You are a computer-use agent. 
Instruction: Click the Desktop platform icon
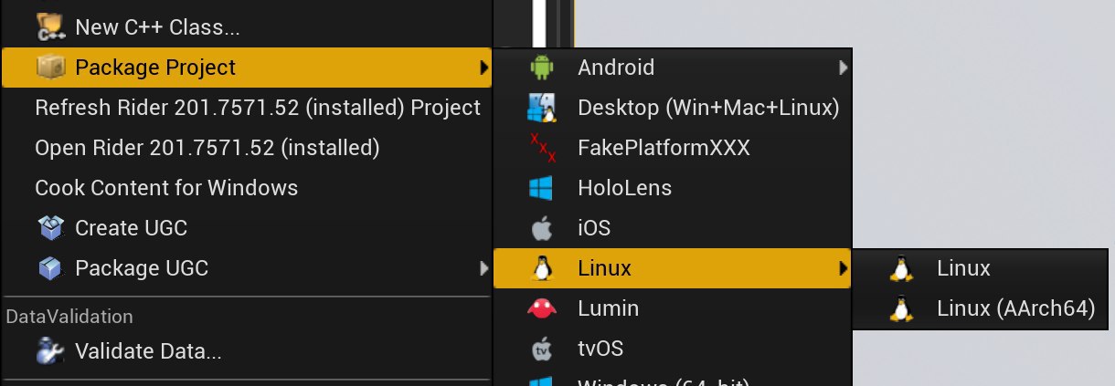point(542,108)
